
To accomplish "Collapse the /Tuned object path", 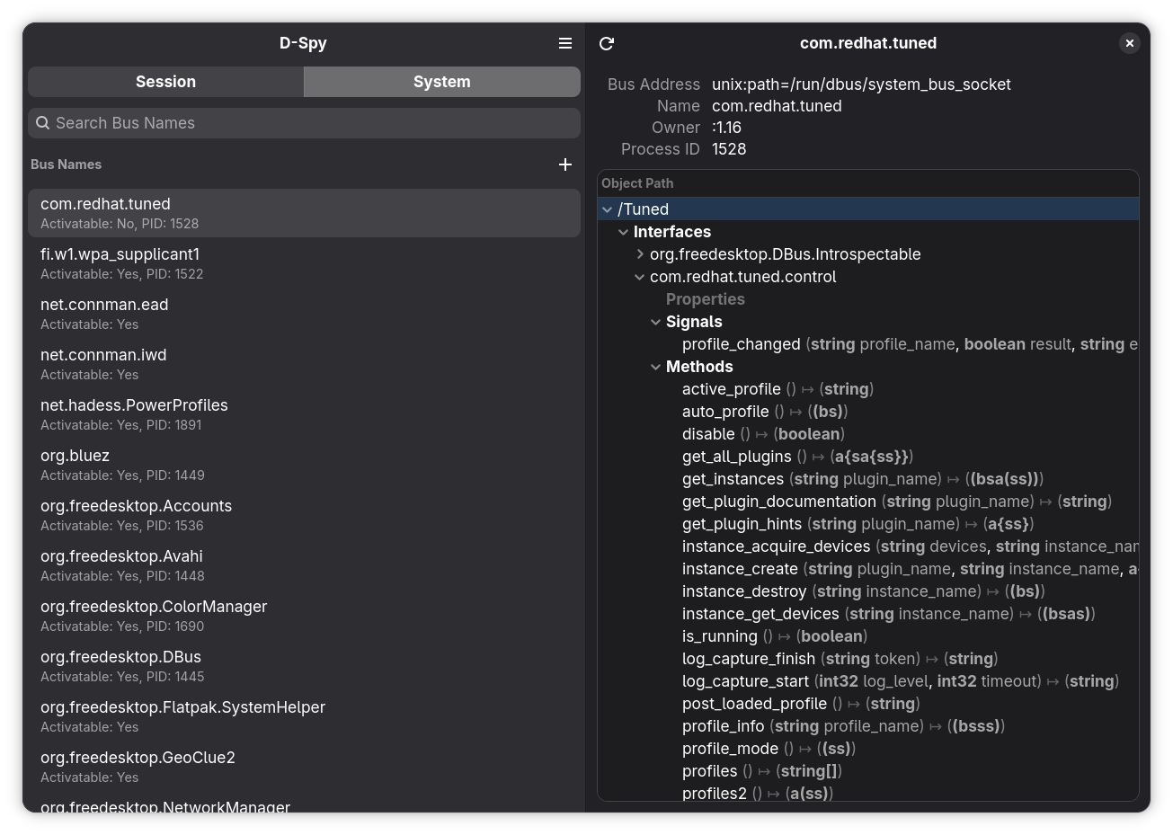I will [x=608, y=209].
